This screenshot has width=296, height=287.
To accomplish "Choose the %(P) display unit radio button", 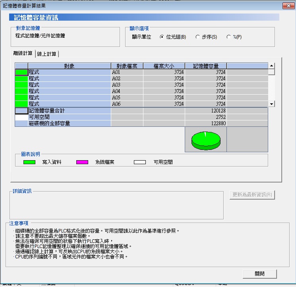I will pyautogui.click(x=228, y=37).
